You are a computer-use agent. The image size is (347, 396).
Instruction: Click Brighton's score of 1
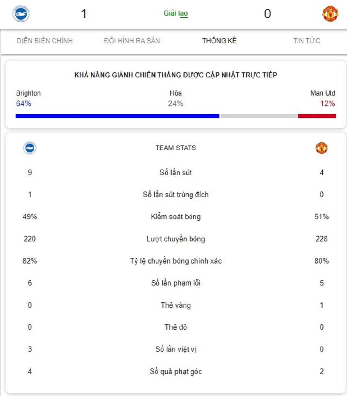pos(84,14)
